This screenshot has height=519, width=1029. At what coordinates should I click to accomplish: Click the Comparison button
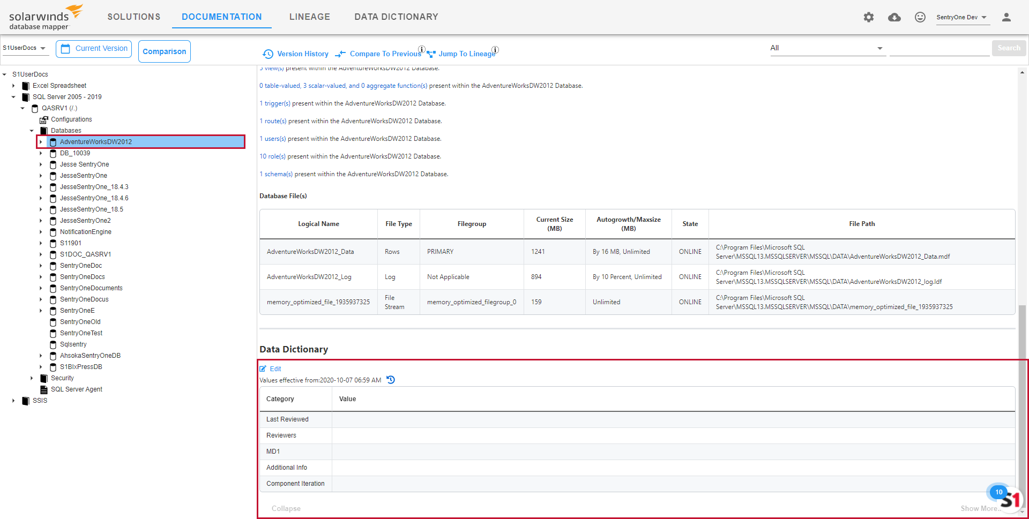[x=165, y=51]
